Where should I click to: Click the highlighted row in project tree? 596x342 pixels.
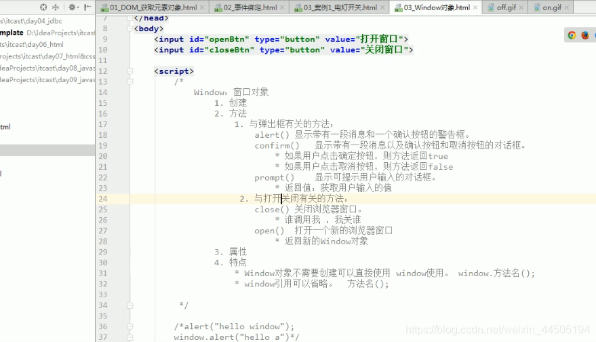[x=47, y=150]
